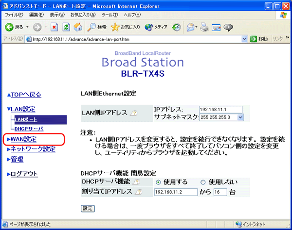Open the Mail envelope icon
292x230 pixels.
coord(191,27)
